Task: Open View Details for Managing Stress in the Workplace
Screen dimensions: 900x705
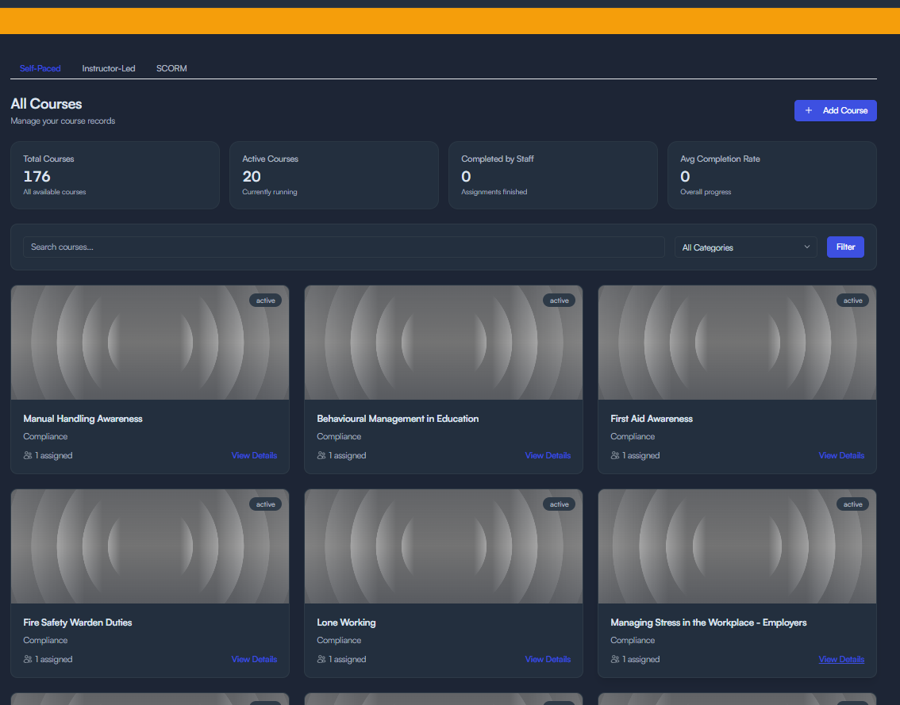Action: click(841, 659)
